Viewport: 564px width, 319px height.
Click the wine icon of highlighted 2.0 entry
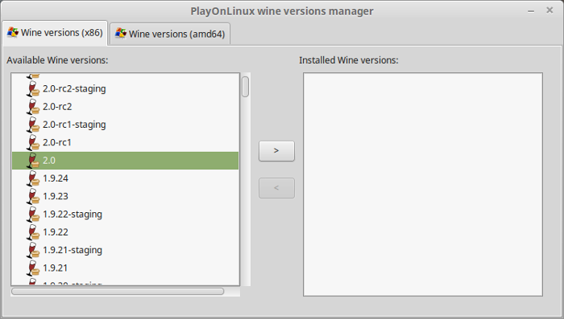click(x=33, y=161)
